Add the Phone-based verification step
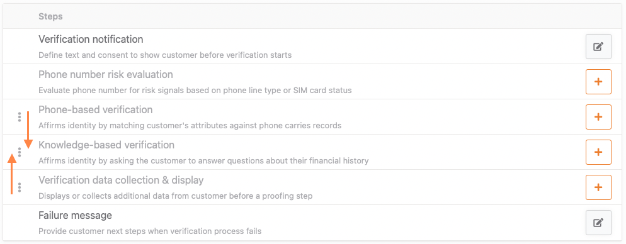The height and width of the screenshot is (244, 626). [598, 117]
